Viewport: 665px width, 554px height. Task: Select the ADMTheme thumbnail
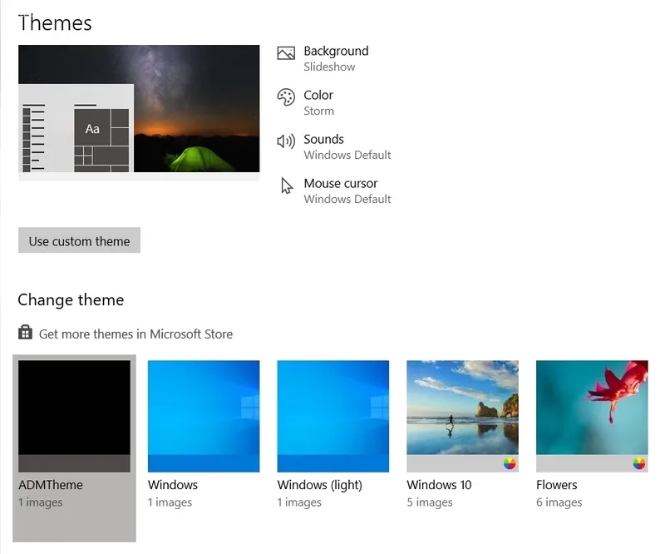[x=74, y=416]
